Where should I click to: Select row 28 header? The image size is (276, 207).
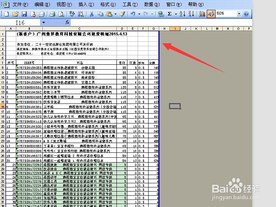point(3,165)
